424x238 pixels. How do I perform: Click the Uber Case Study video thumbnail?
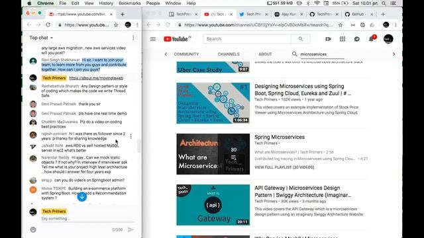click(213, 67)
